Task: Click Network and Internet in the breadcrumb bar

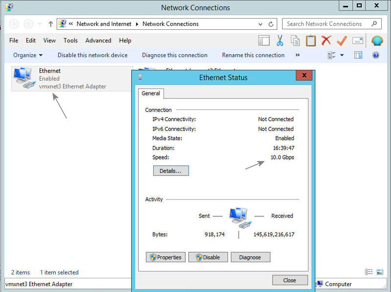Action: (104, 23)
